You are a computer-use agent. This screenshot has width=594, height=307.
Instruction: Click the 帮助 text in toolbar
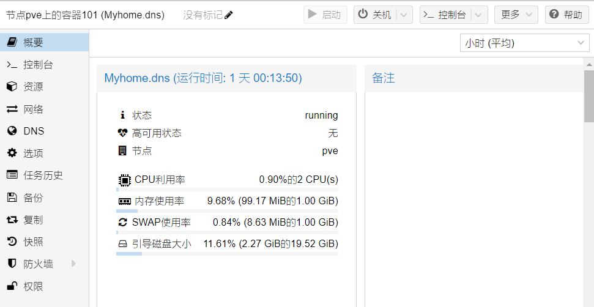573,15
